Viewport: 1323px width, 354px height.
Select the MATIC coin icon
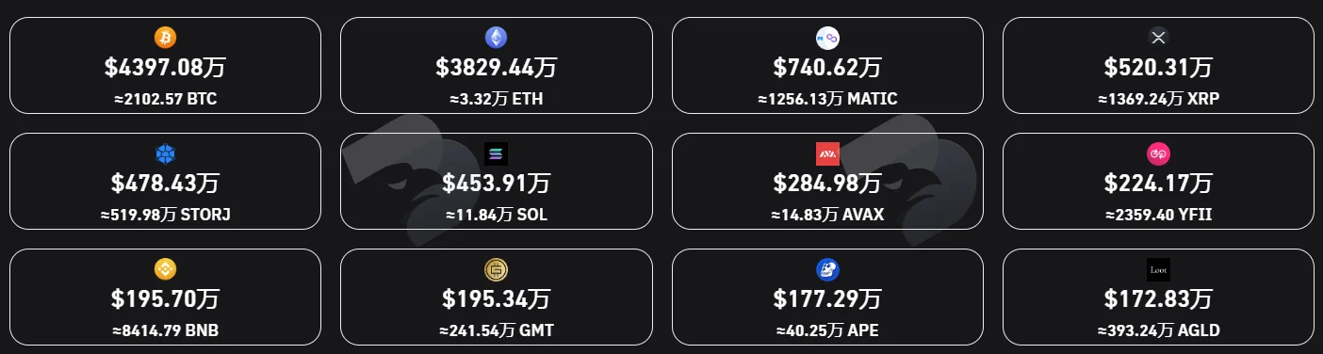827,38
